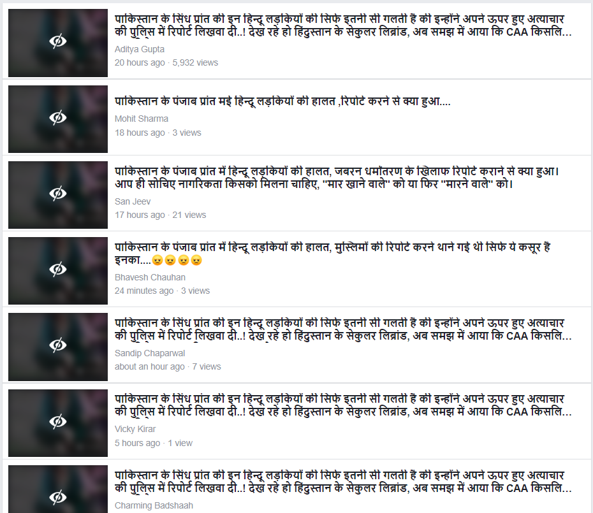This screenshot has height=513, width=593.
Task: Open Charming Badshaah's profile
Action: click(154, 505)
